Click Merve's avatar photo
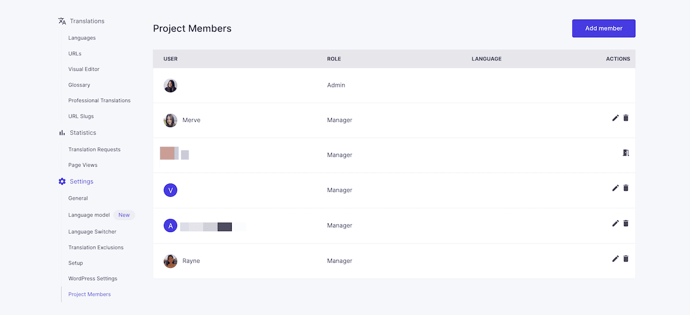Viewport: 690px width, 315px height. [170, 120]
